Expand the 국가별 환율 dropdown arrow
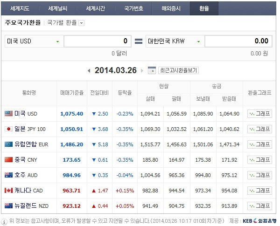 click(x=81, y=23)
